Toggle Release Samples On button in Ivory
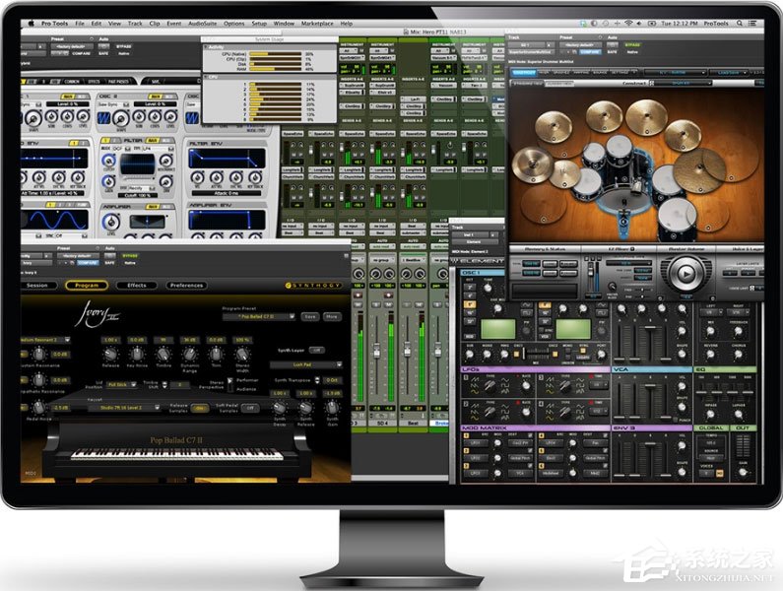This screenshot has height=591, width=783. 200,408
